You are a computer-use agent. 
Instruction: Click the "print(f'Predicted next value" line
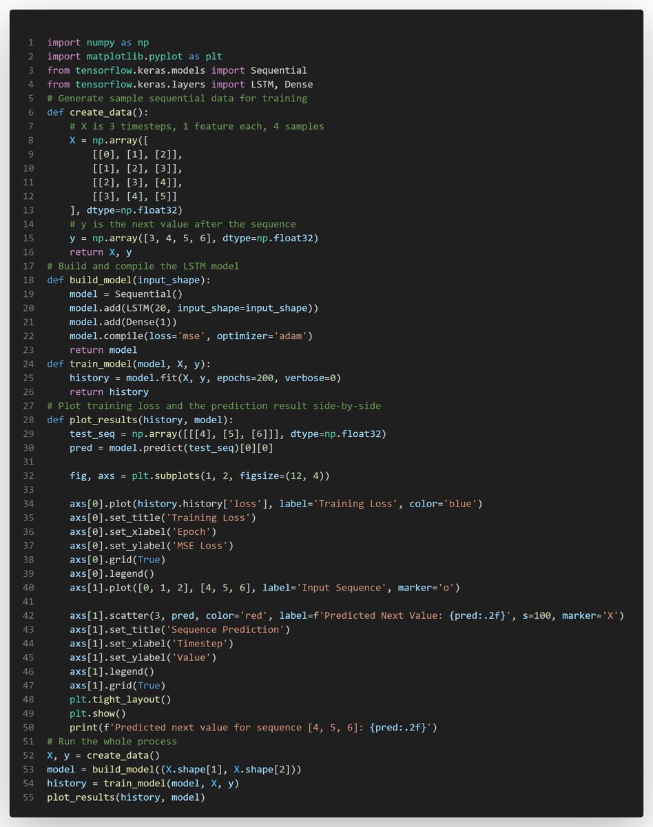(253, 726)
